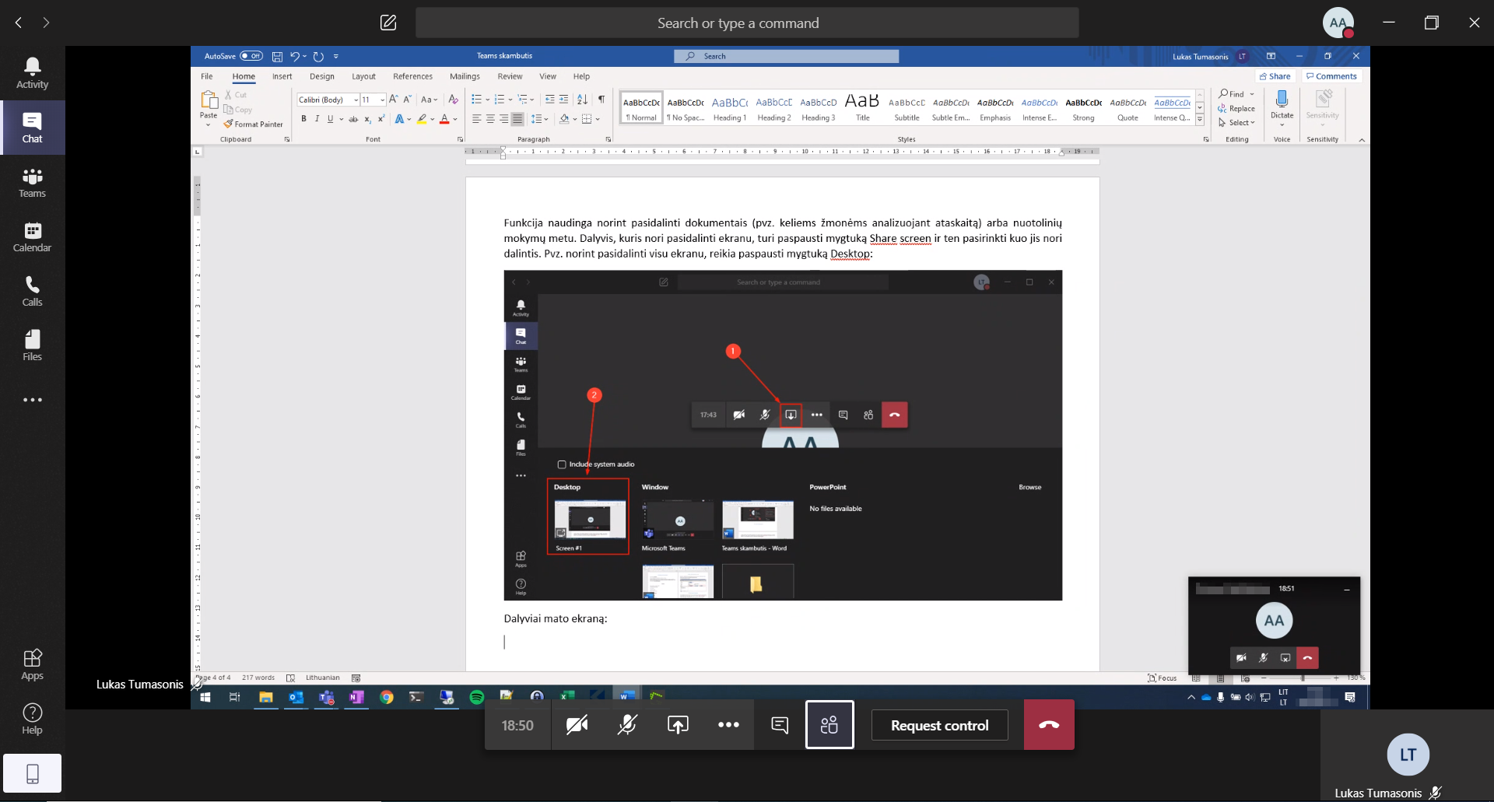This screenshot has width=1494, height=802.
Task: Click the mobile device download icon
Action: click(x=32, y=773)
